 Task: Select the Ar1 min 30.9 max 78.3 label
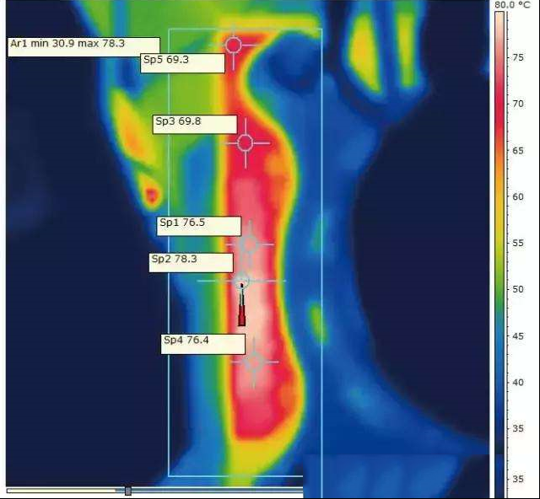84,47
